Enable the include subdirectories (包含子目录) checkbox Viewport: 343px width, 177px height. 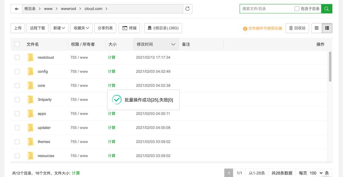[297, 9]
